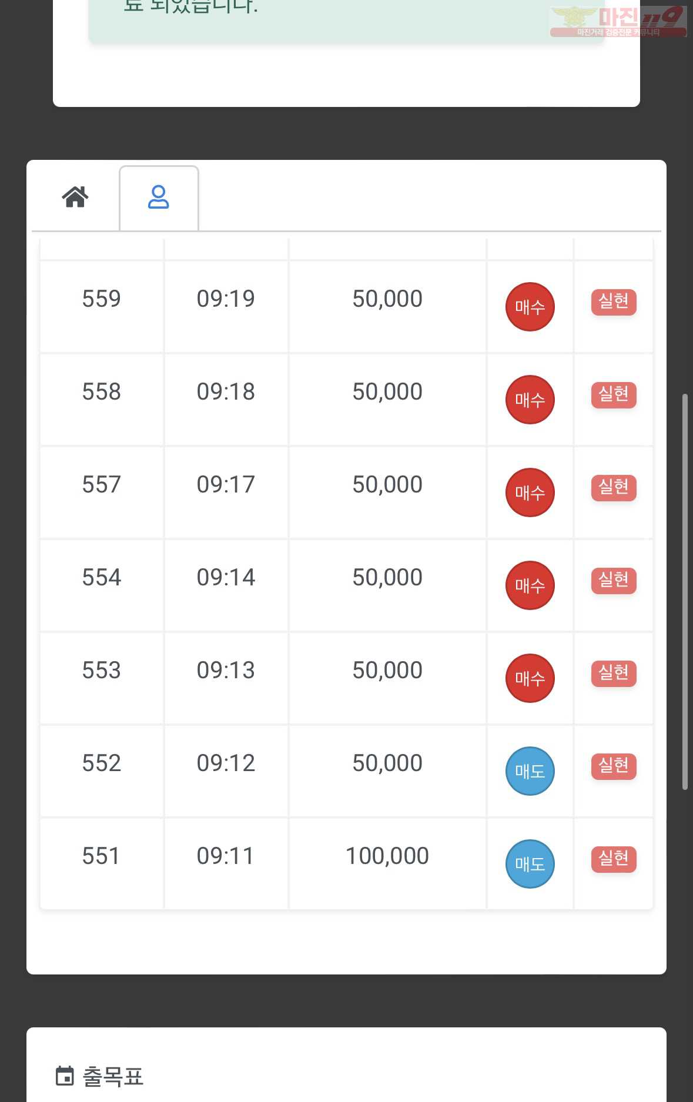The width and height of the screenshot is (693, 1102).
Task: Click the 실현 label in row 553
Action: click(614, 674)
